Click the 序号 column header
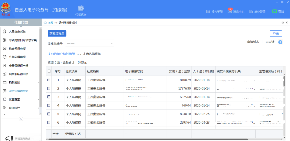 (x=58, y=71)
